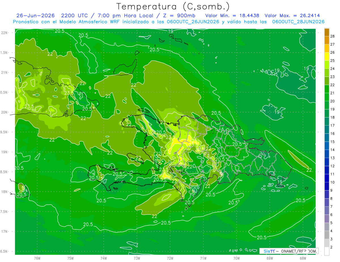Pick the blue legend swatch between 14 and 15
The width and height of the screenshot is (340, 262).
(327, 146)
